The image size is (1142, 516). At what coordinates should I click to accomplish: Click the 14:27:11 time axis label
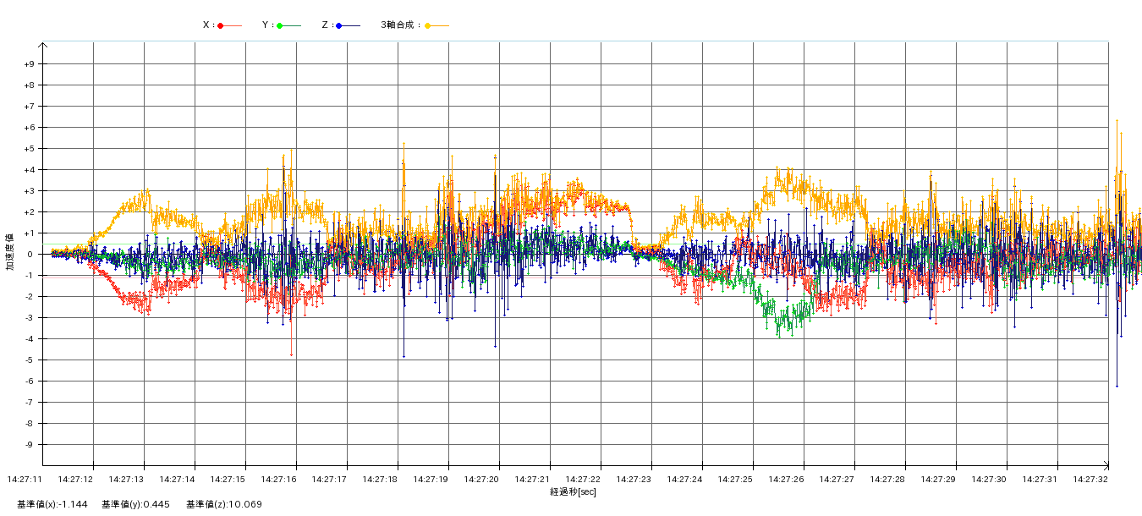(x=25, y=479)
